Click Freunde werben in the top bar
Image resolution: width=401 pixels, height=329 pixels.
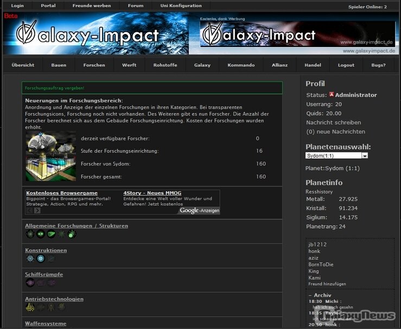click(x=92, y=5)
